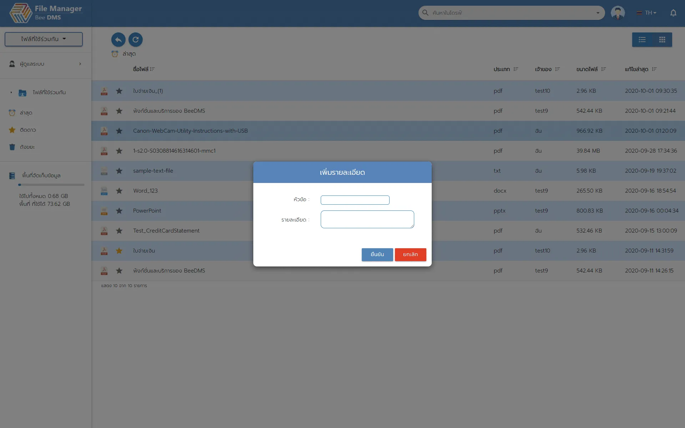Image resolution: width=685 pixels, height=428 pixels.
Task: Click the PDF icon of Canon-WebCam-Utility file
Action: (104, 131)
